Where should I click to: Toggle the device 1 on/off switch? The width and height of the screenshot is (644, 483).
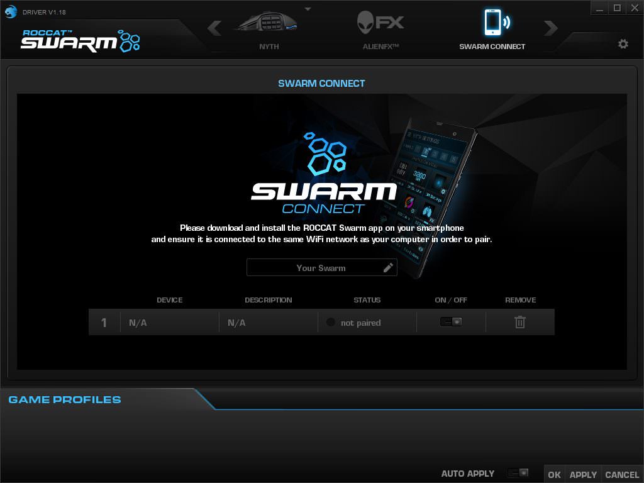pyautogui.click(x=451, y=321)
